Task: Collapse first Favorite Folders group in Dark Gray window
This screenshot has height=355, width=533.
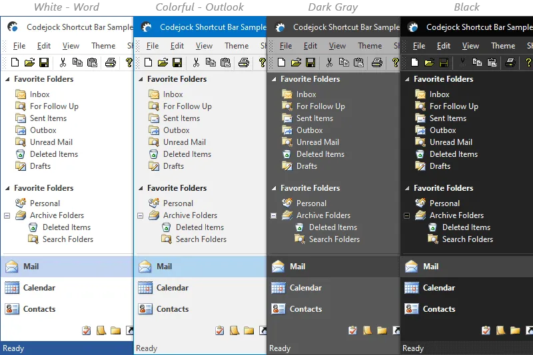Action: [274, 79]
